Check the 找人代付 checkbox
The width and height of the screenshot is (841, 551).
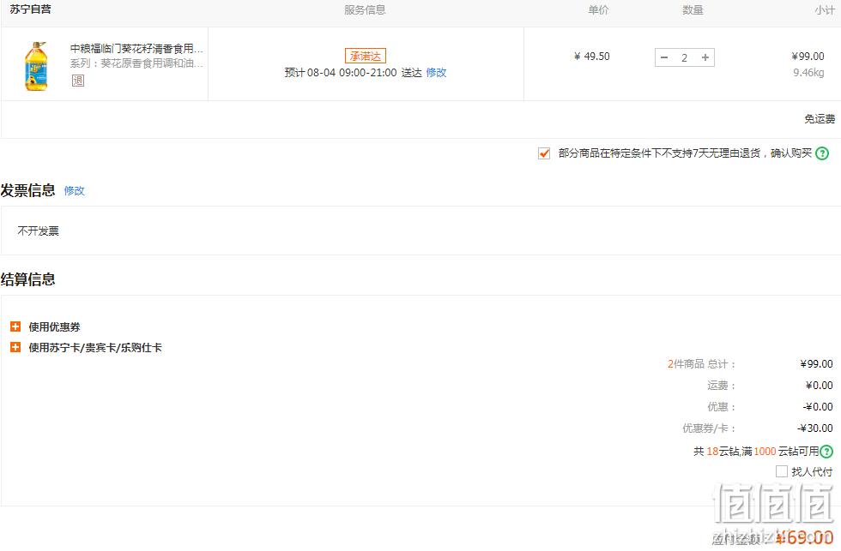pyautogui.click(x=782, y=471)
